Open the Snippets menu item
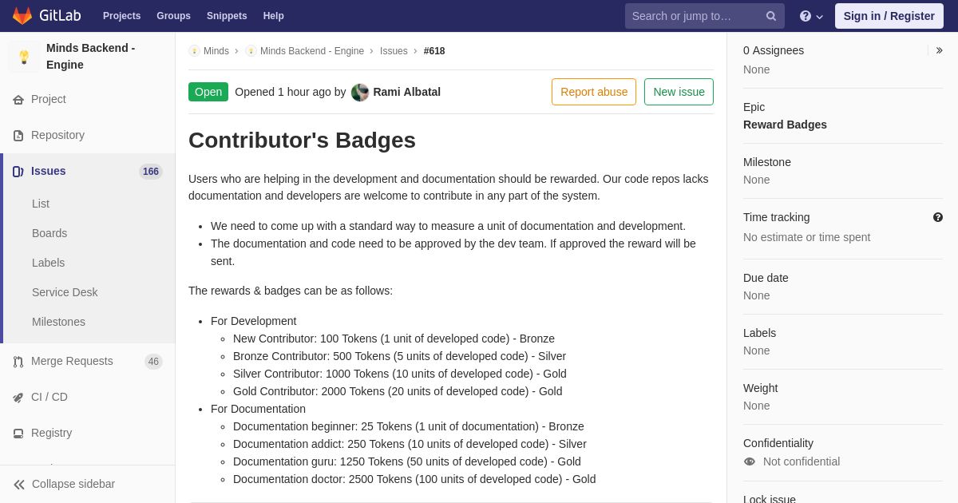Screen dimensions: 958x503 pos(227,16)
